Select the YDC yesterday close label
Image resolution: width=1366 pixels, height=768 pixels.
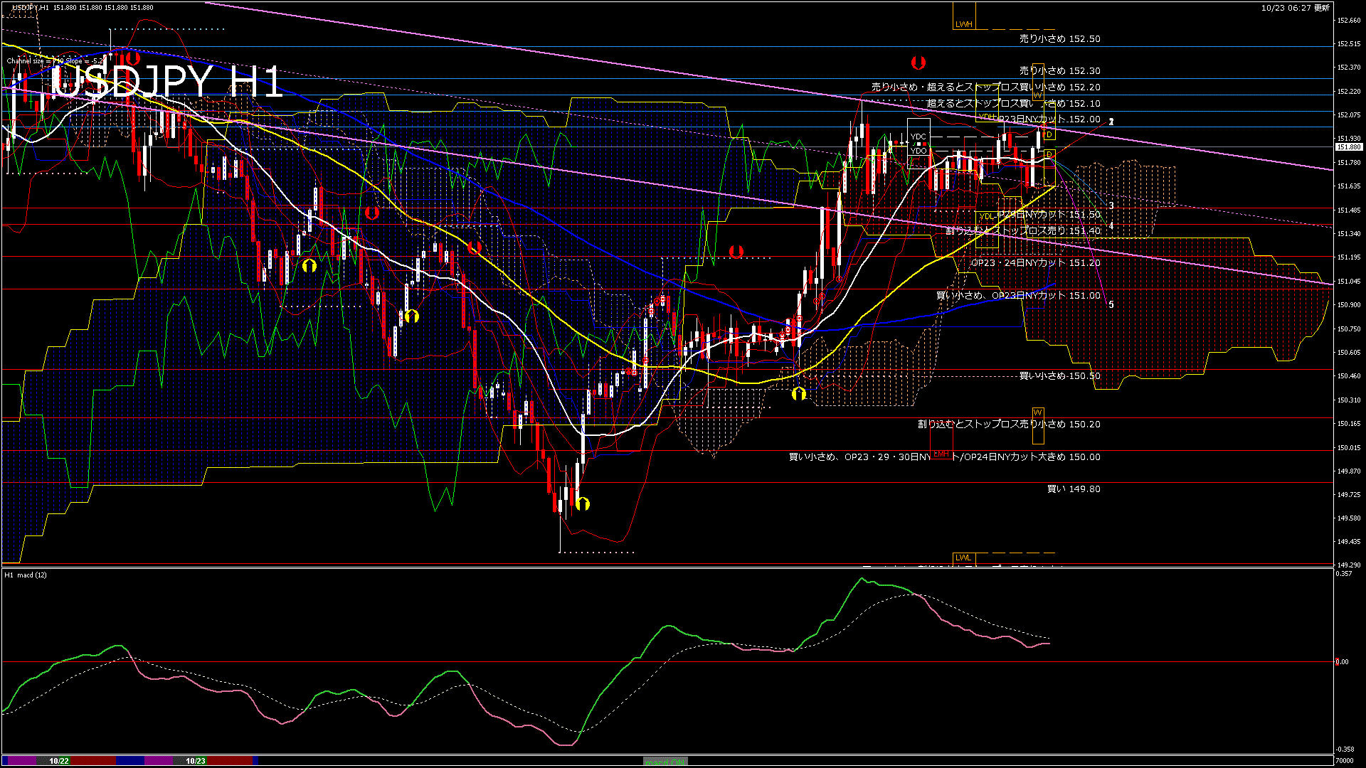click(x=918, y=137)
